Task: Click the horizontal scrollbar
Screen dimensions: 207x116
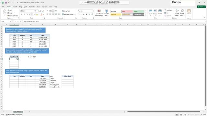Action: pos(164,112)
